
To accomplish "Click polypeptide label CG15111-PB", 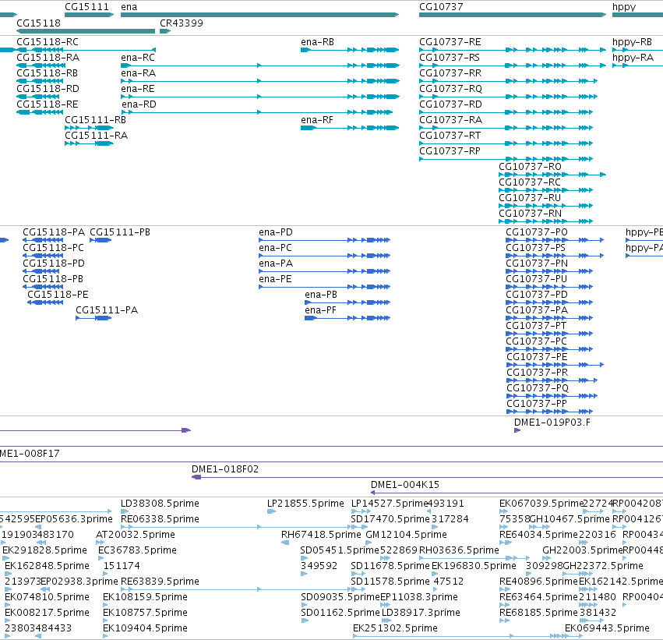I will point(120,232).
